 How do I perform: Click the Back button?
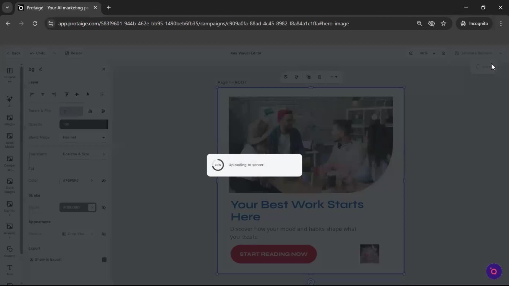pyautogui.click(x=14, y=53)
